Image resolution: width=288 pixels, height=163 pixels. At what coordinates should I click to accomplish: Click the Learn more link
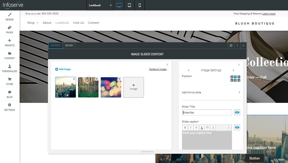[269, 14]
